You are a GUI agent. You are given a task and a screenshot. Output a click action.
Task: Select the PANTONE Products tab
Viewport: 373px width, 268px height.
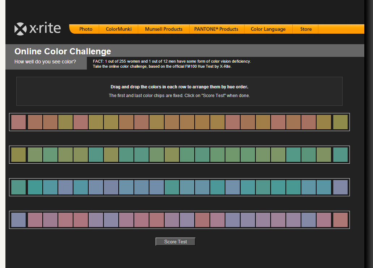[216, 29]
